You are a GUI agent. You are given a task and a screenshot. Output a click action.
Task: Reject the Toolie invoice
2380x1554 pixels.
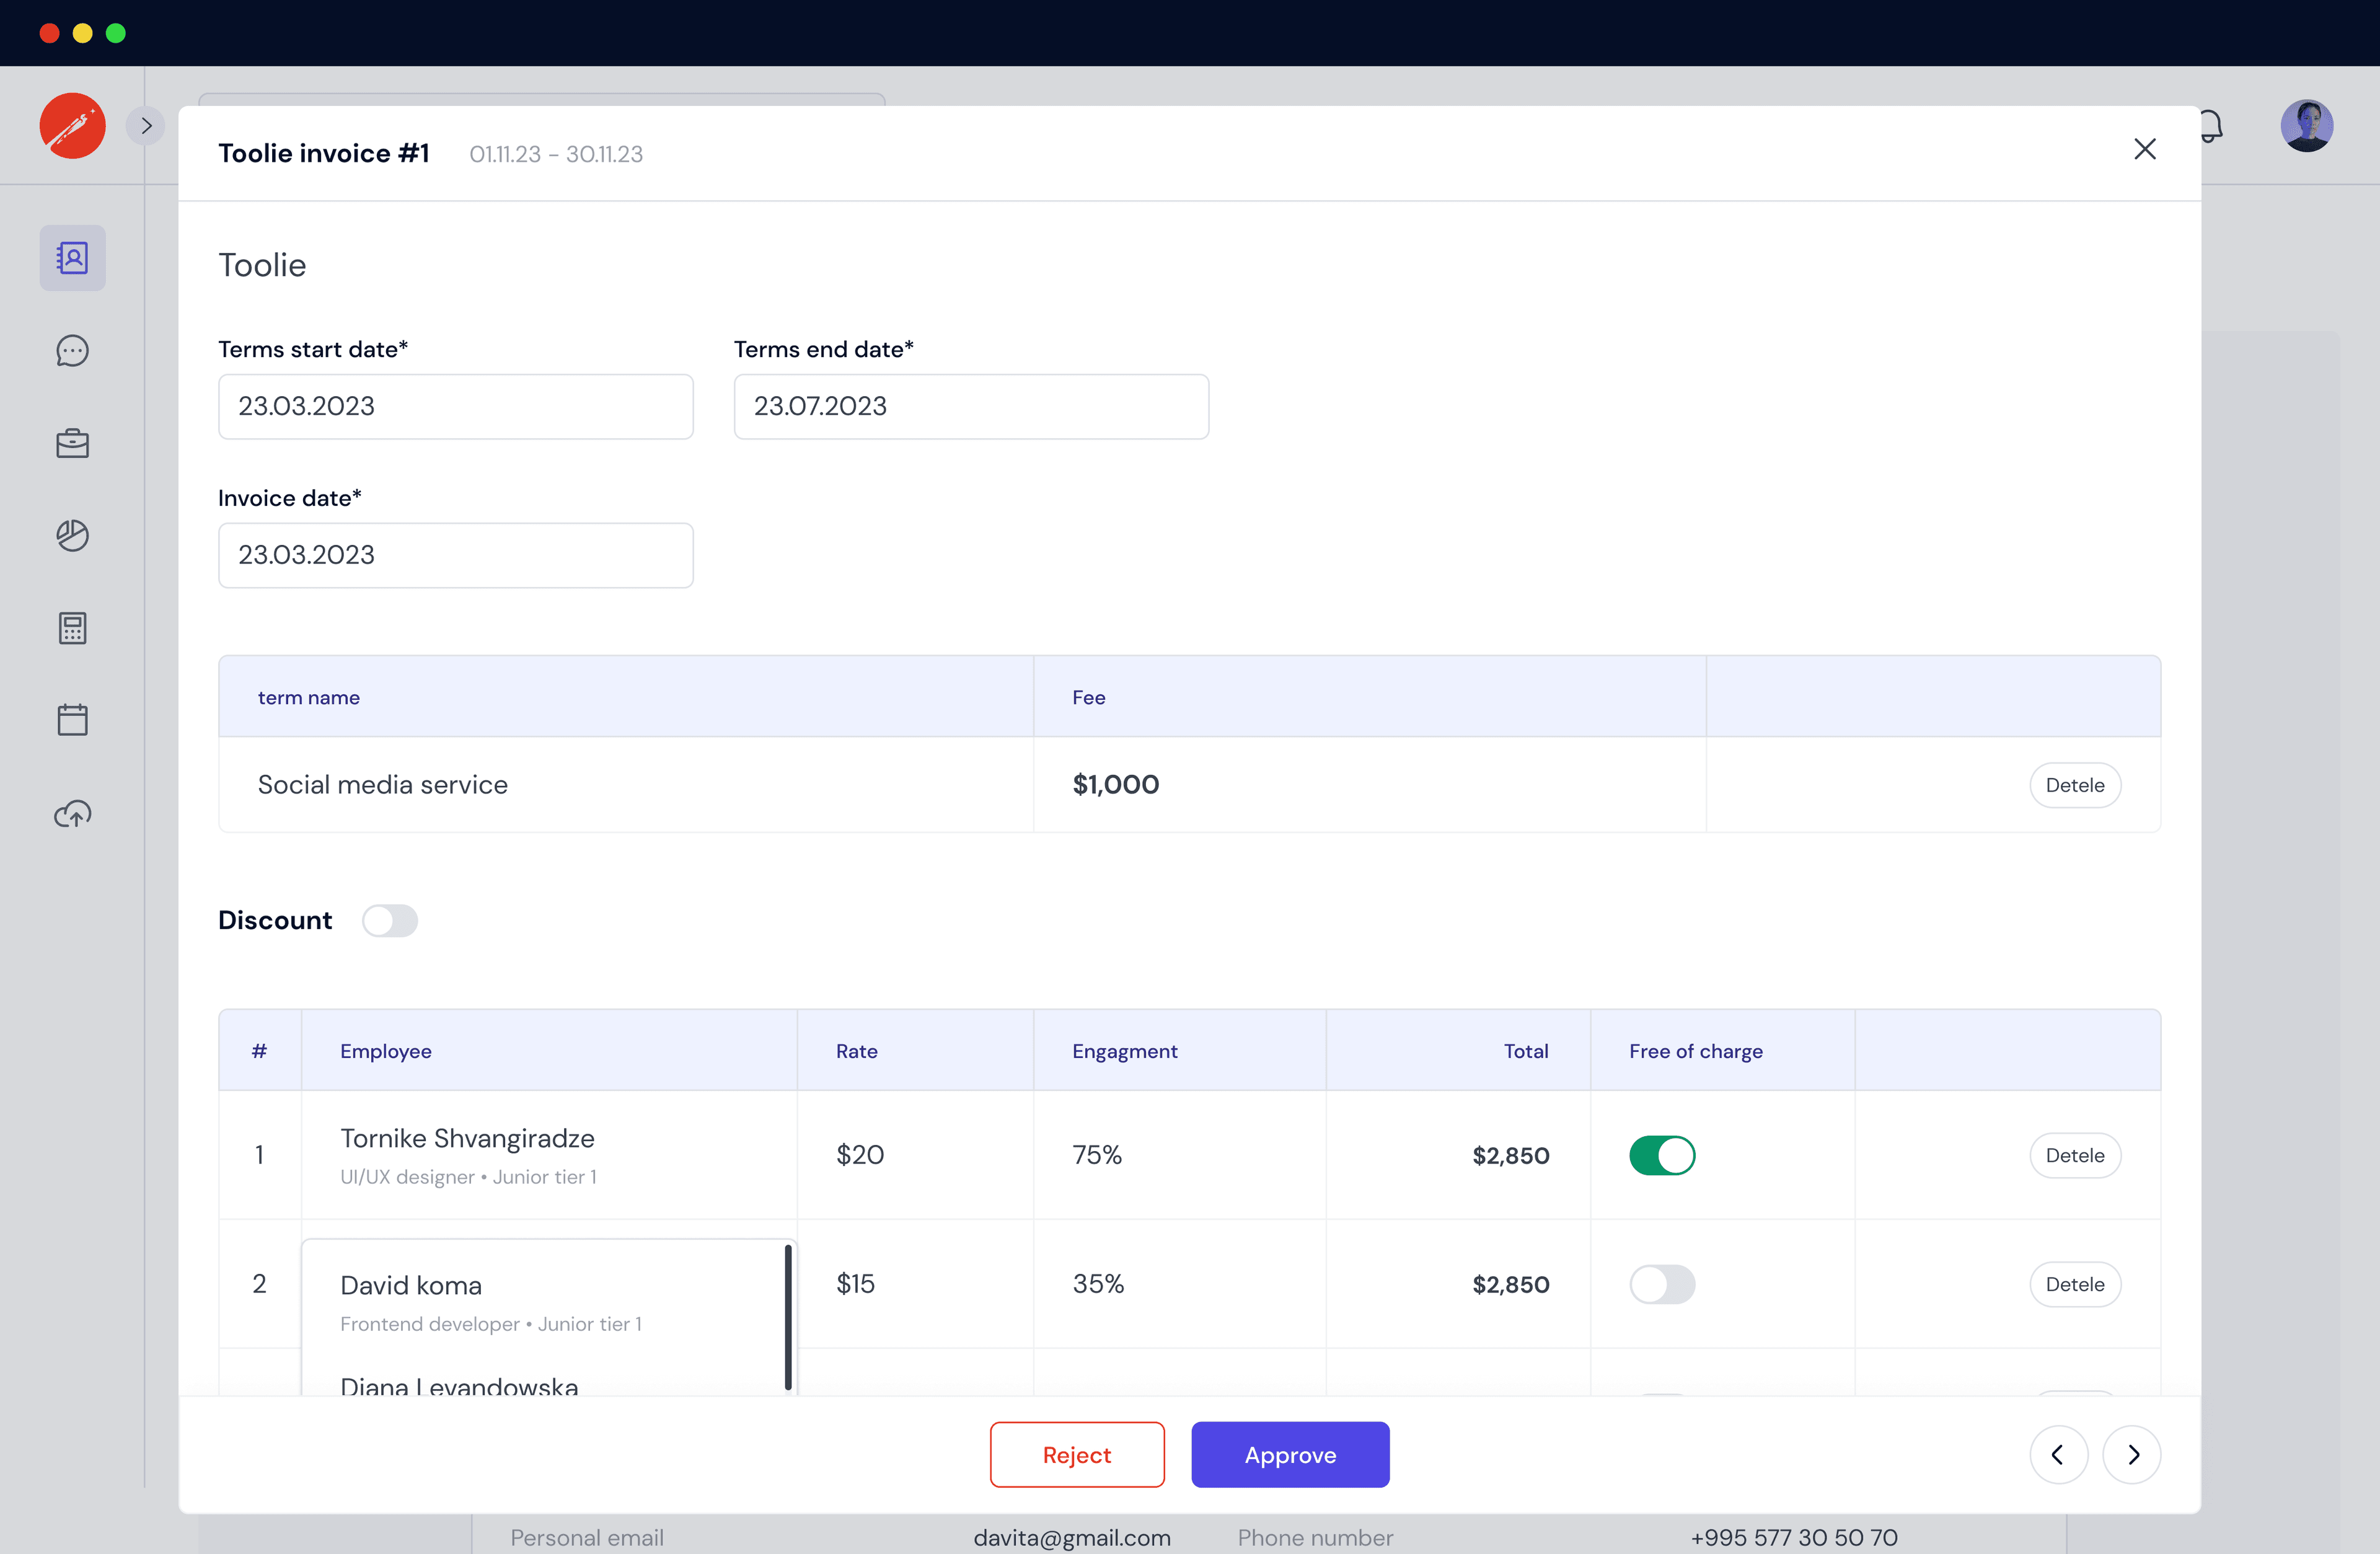(x=1077, y=1455)
